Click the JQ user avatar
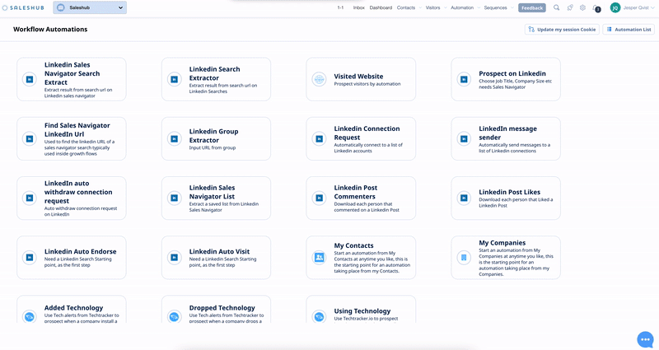 [x=615, y=7]
